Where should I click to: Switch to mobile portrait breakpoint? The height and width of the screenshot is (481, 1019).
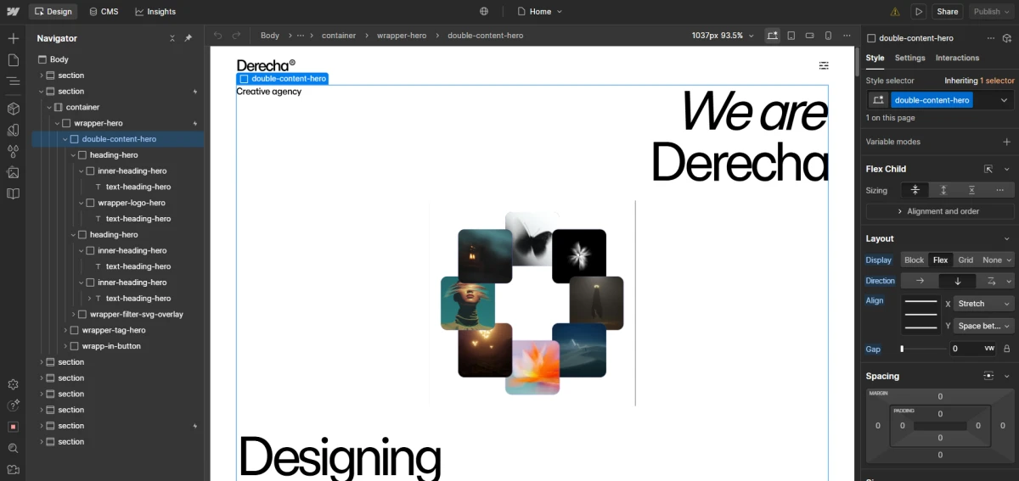pos(828,36)
